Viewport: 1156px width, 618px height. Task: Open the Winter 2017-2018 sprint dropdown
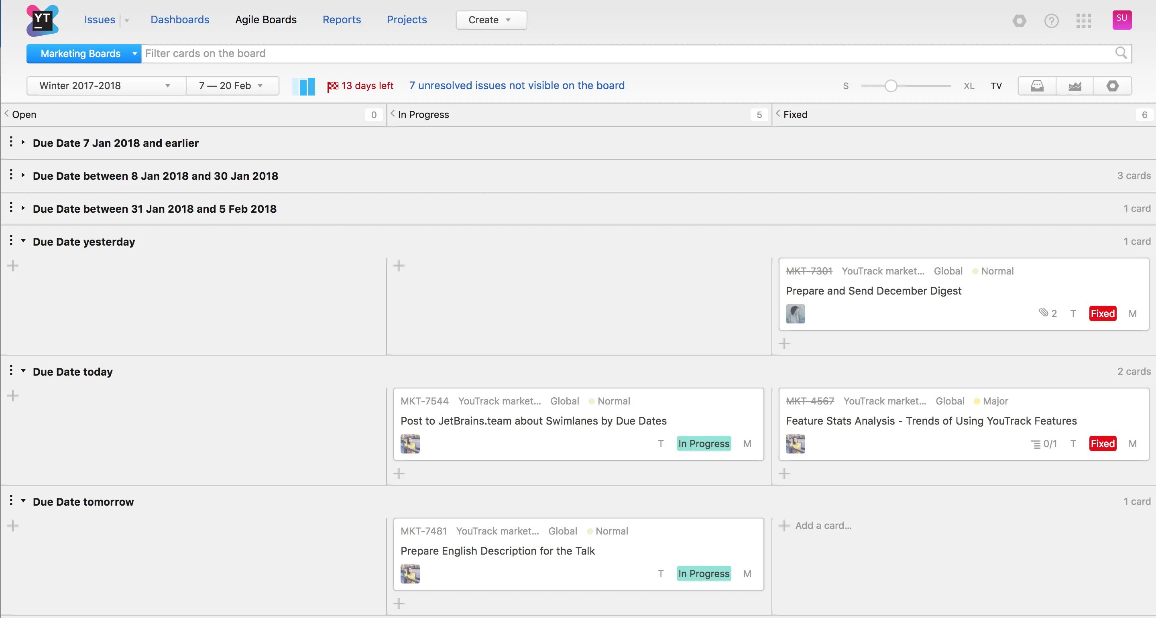pyautogui.click(x=106, y=86)
